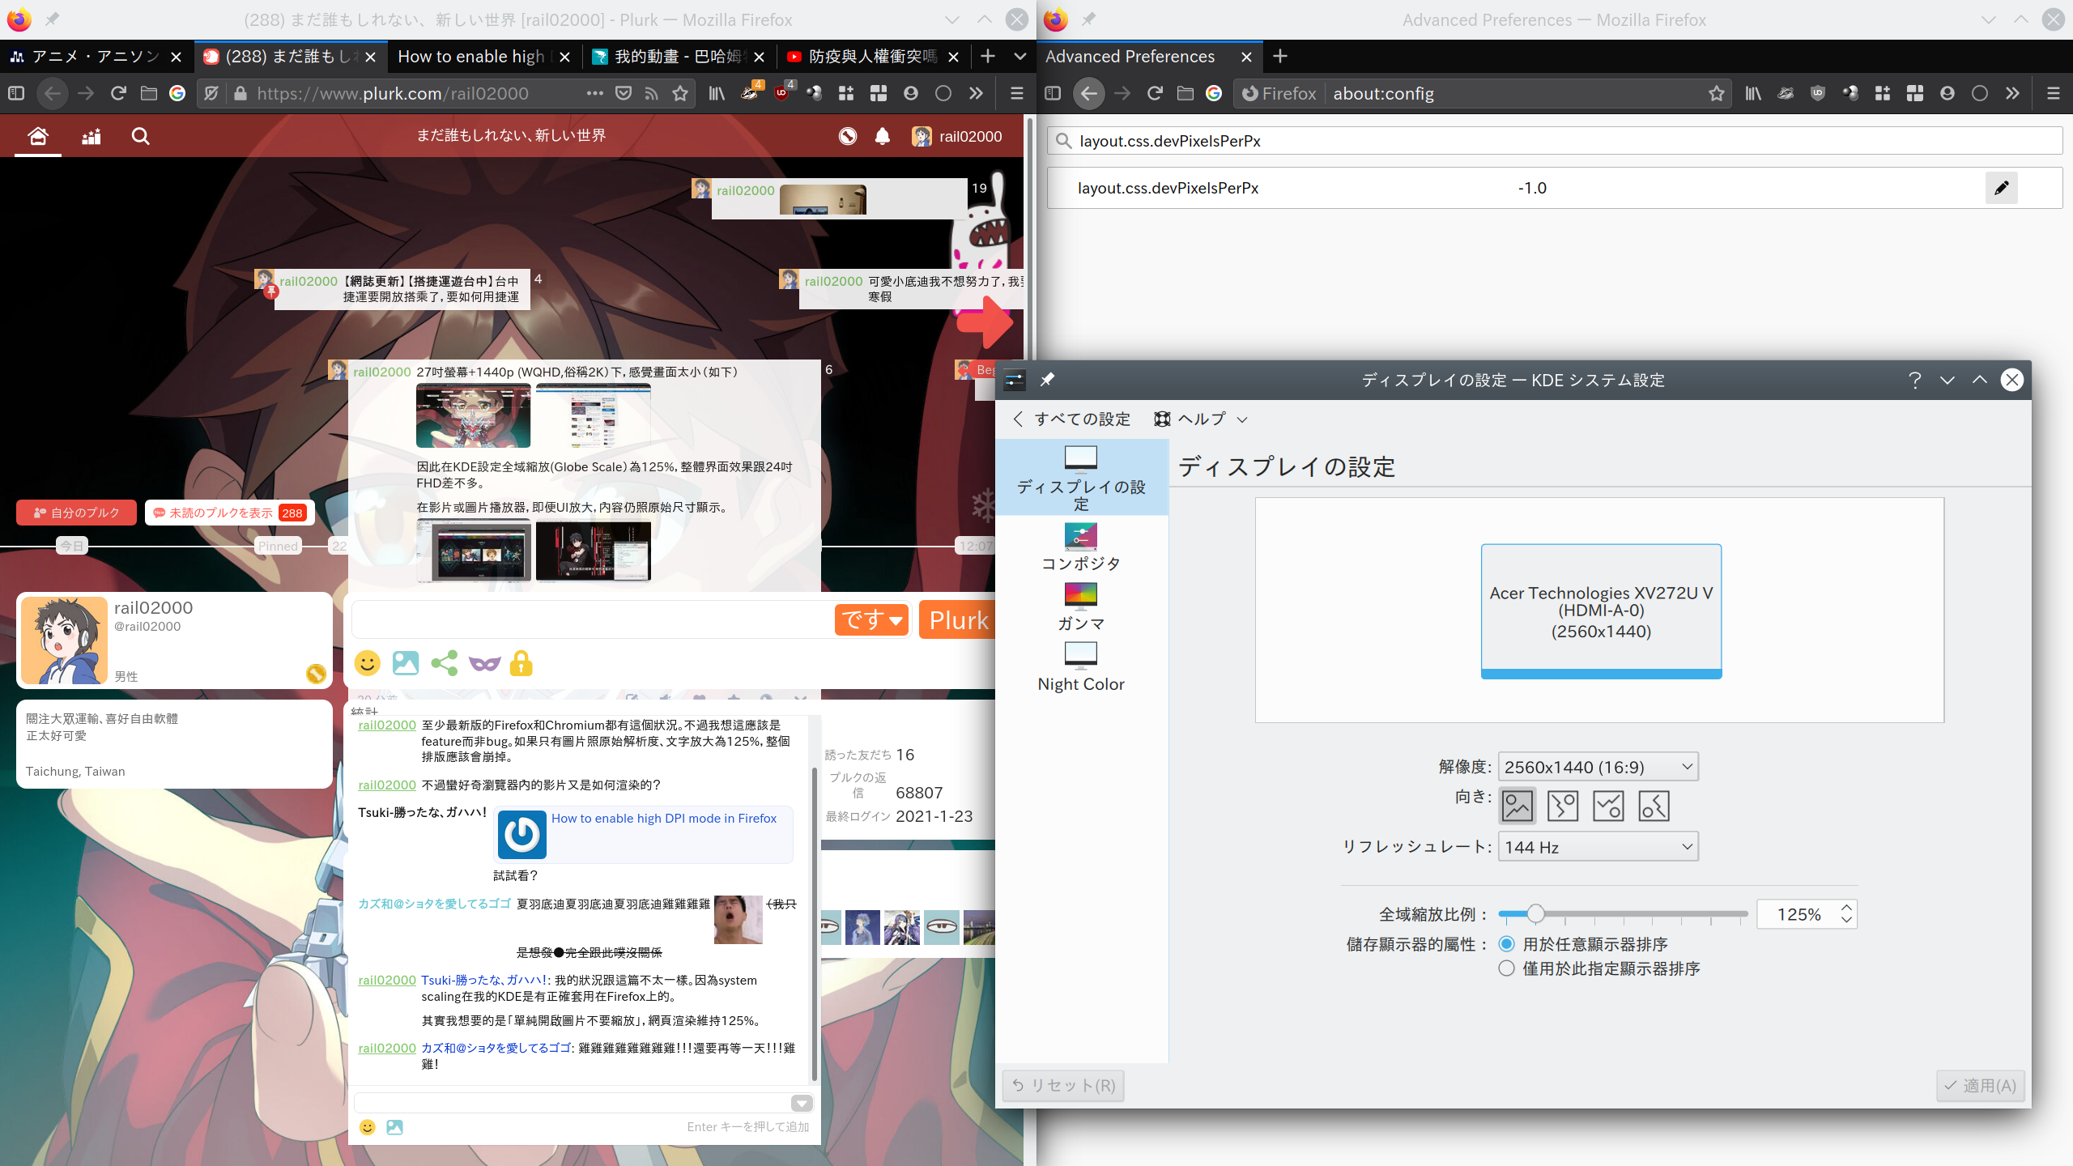Insert emoticon in main Plurk composer
Screen dimensions: 2073x1166
[x=368, y=663]
